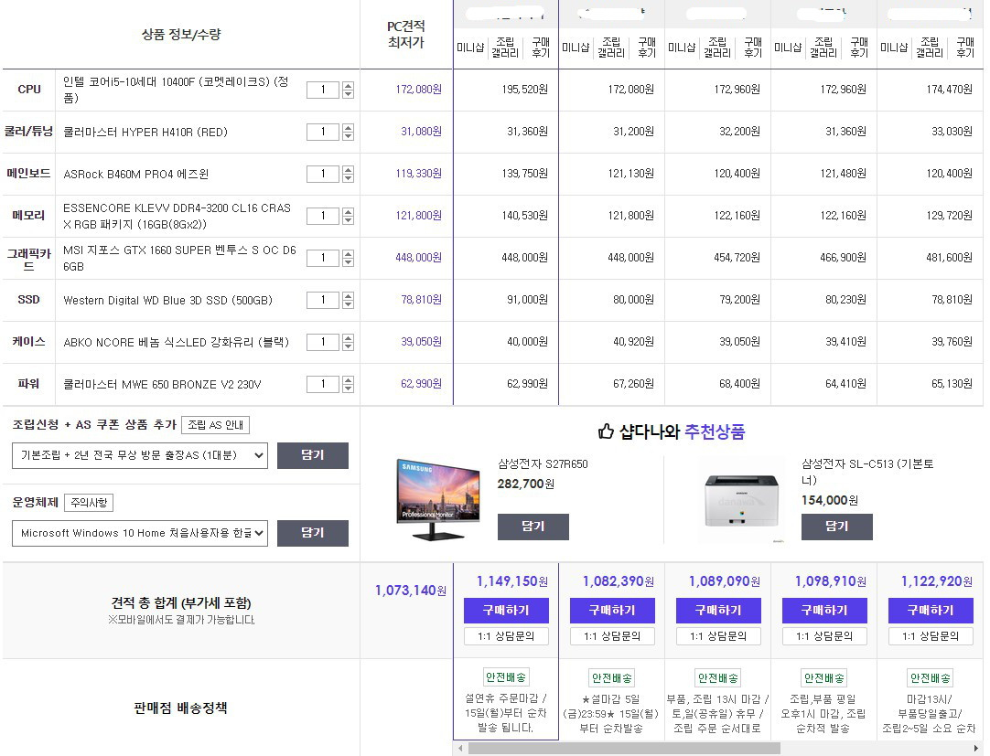Screen dimensions: 990x756
Task: Click 구매하기 under 1,149,150원 total
Action: click(506, 611)
